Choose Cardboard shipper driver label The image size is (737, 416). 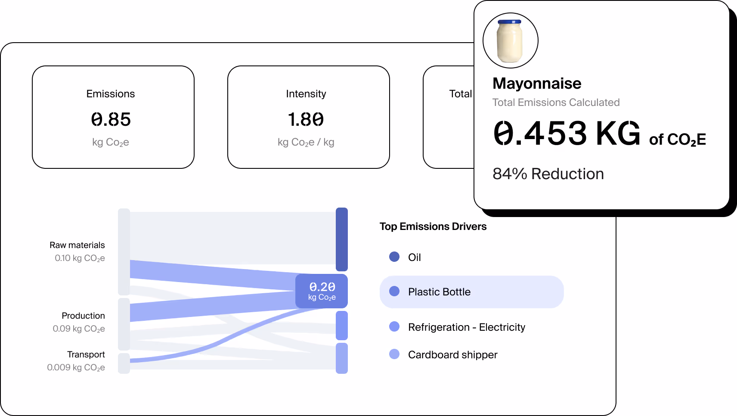point(452,355)
